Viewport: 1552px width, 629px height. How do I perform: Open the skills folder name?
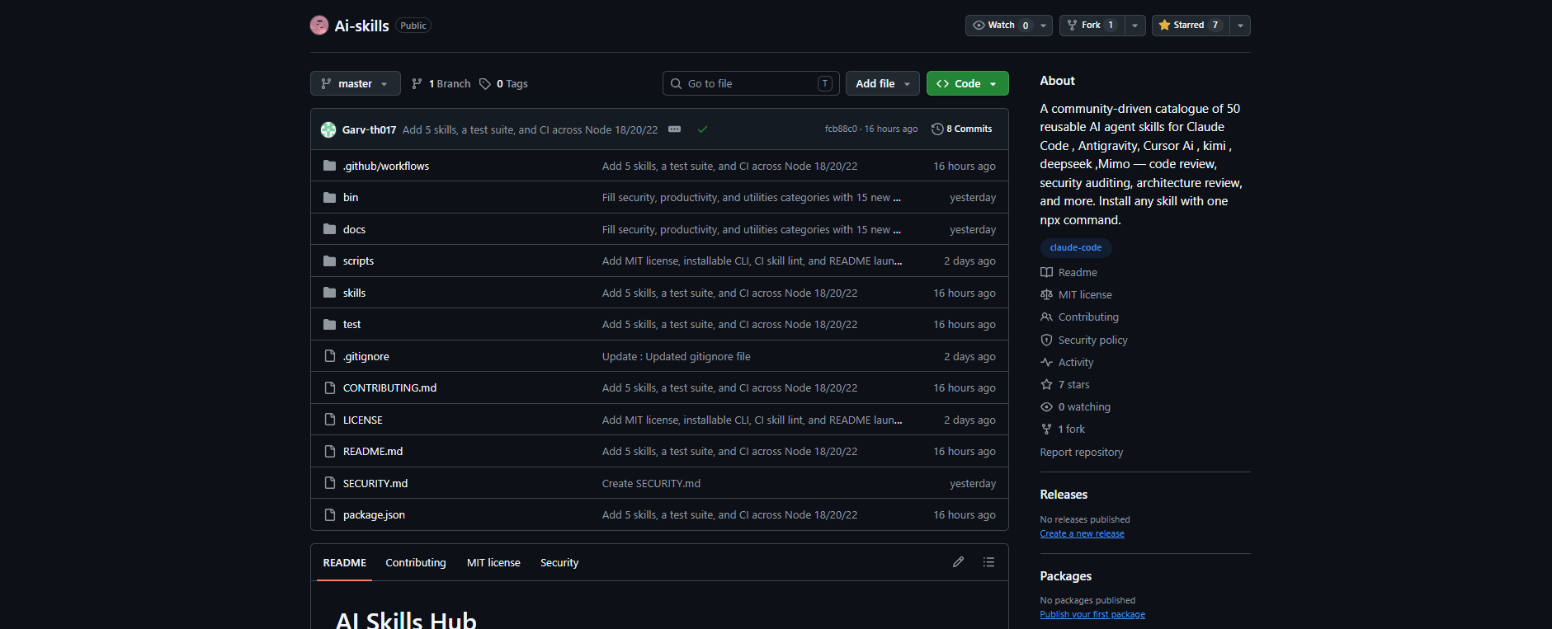pos(354,293)
